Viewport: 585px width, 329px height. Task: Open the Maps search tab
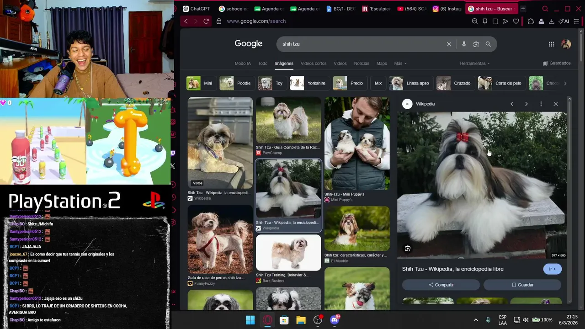coord(382,64)
